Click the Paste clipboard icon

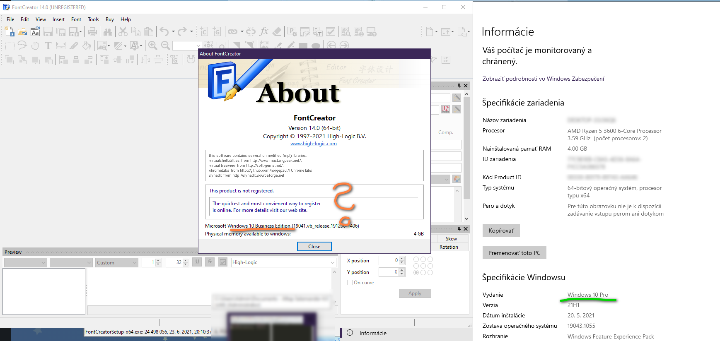click(149, 31)
